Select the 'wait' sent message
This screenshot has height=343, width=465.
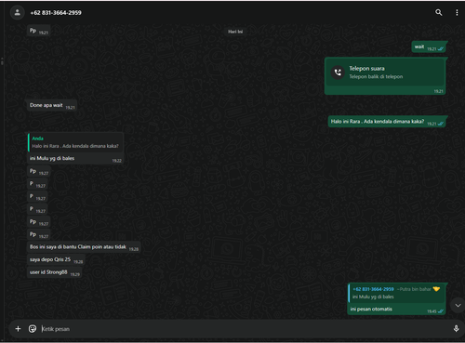click(429, 47)
